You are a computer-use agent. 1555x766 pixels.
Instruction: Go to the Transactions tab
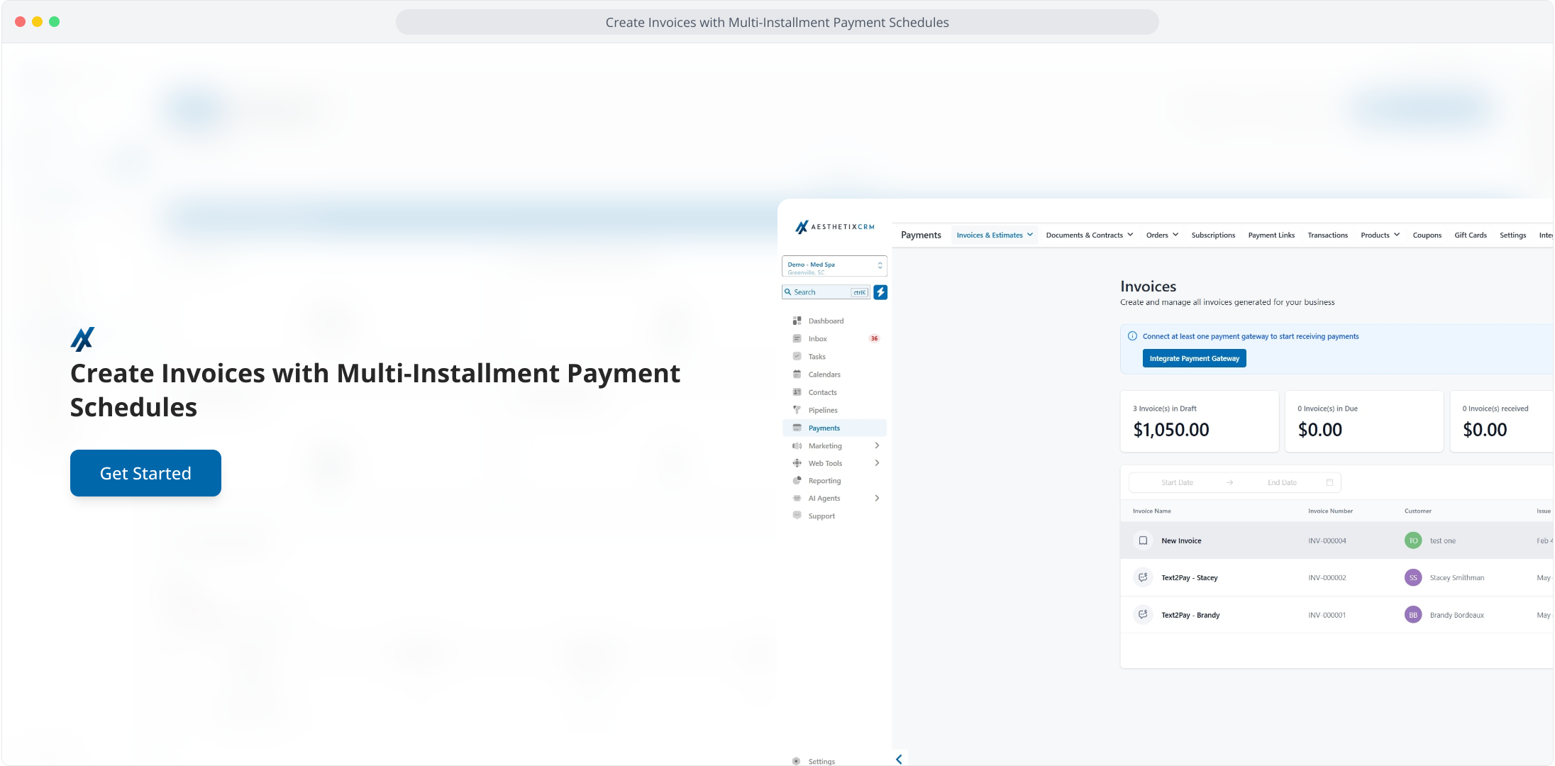tap(1327, 235)
